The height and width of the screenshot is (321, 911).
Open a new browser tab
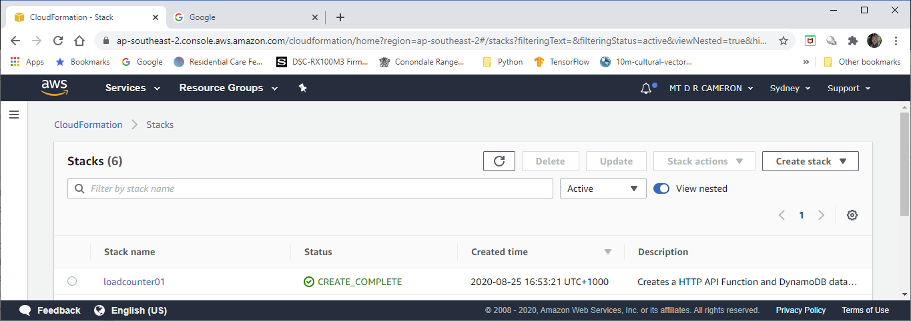[x=340, y=17]
